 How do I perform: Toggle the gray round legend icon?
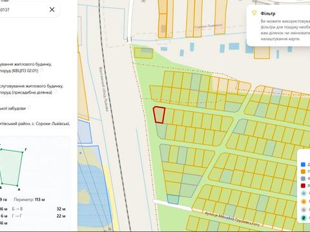[304, 209]
